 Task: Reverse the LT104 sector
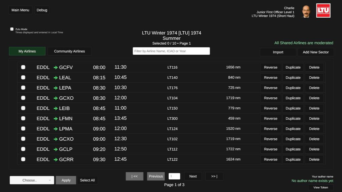pos(271,98)
